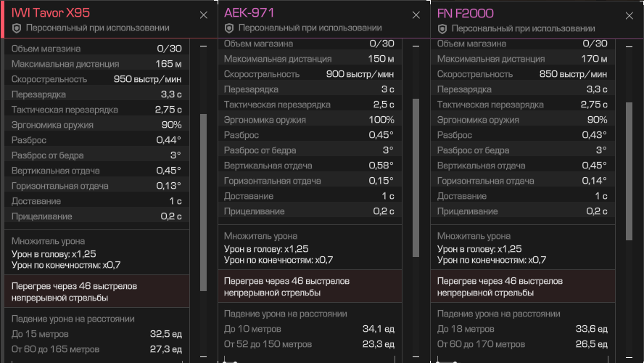Viewport: 644px width, 363px height.
Task: Click Tavor X95 overheat warning text
Action: pos(74,292)
